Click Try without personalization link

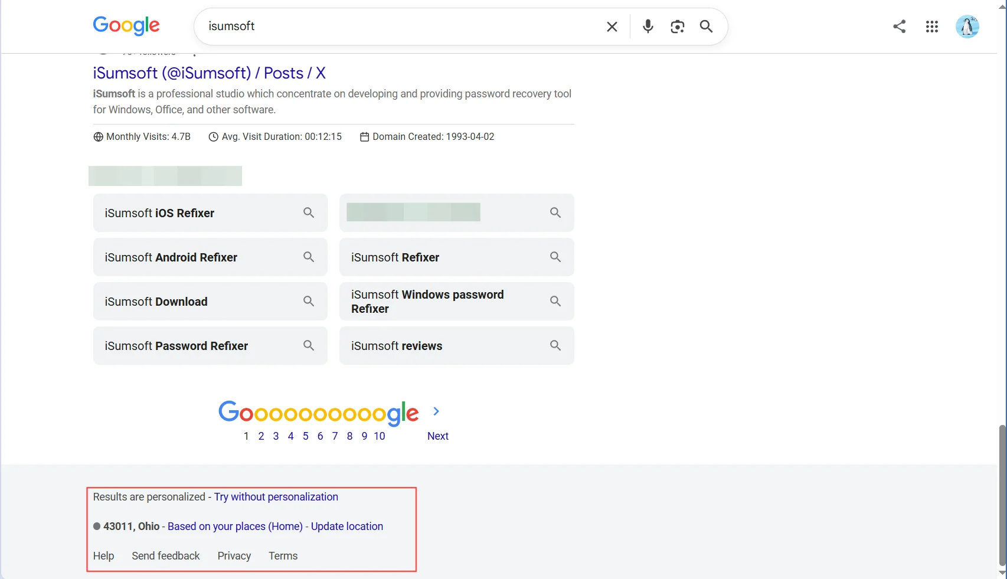(276, 497)
